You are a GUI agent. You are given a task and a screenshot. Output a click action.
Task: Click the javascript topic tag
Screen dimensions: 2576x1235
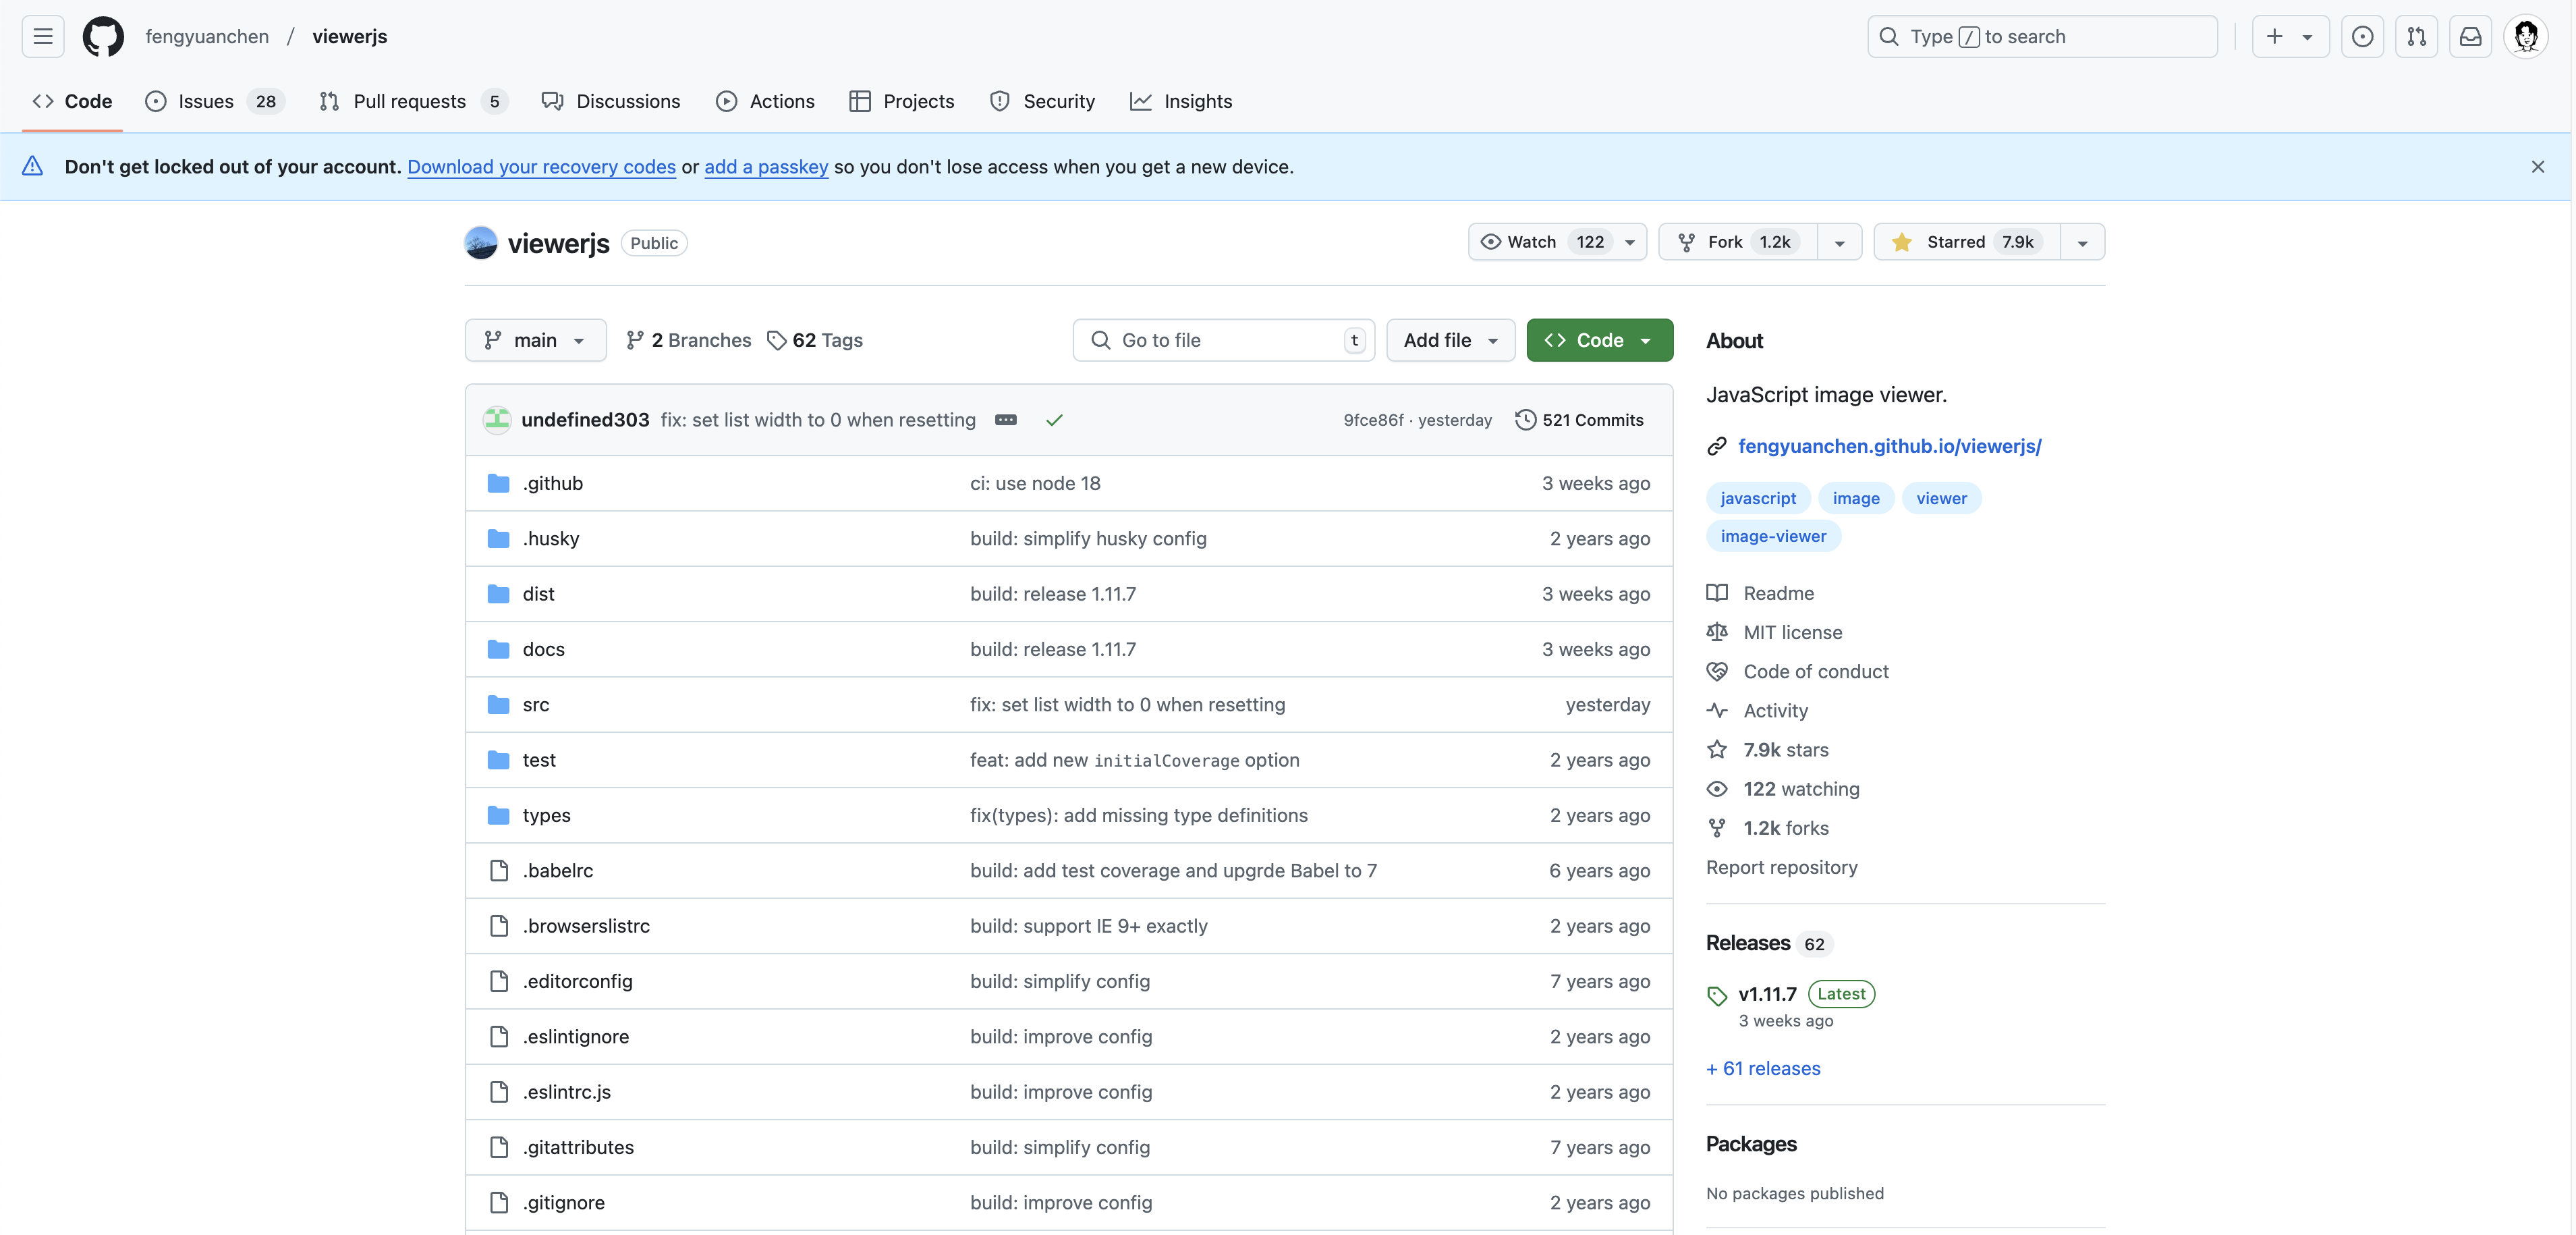pos(1757,498)
